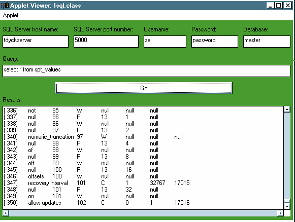This screenshot has height=222, width=295.
Task: Click the results vertical scrollbar up arrow
Action: tap(287, 109)
